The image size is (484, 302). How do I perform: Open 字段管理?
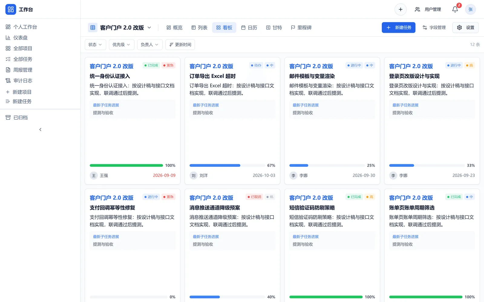click(434, 27)
